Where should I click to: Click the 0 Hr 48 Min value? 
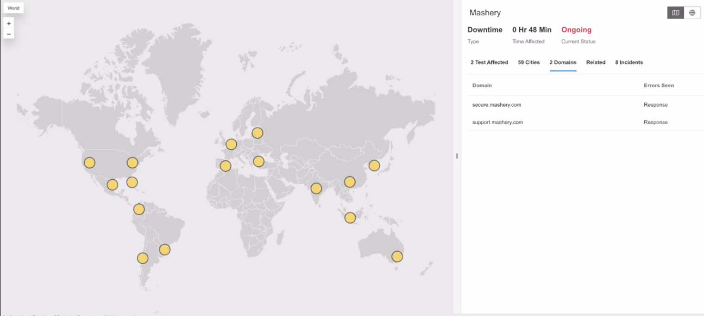coord(532,30)
